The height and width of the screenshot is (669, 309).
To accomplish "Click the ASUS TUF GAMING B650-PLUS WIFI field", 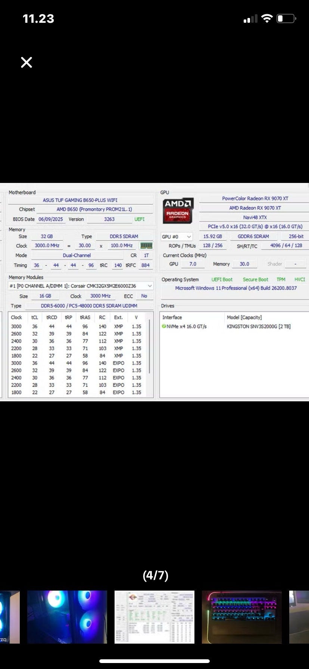I will coord(80,200).
